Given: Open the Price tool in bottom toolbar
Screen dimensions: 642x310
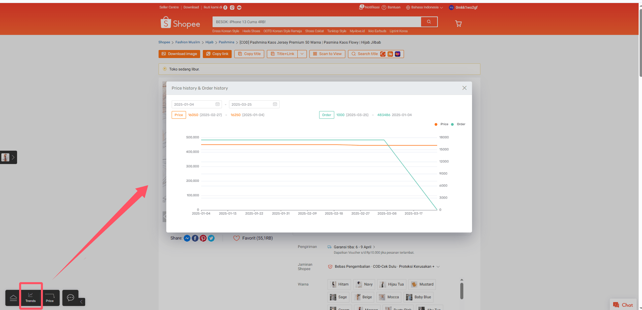Looking at the screenshot, I should [50, 298].
